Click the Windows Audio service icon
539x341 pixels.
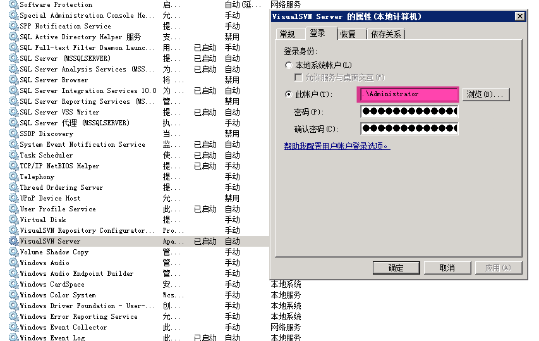14,263
